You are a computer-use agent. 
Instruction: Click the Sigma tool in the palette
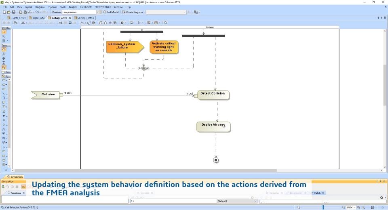pyautogui.click(x=4, y=107)
